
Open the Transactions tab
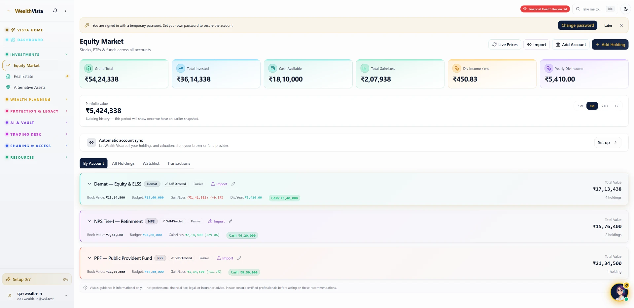[x=179, y=163]
